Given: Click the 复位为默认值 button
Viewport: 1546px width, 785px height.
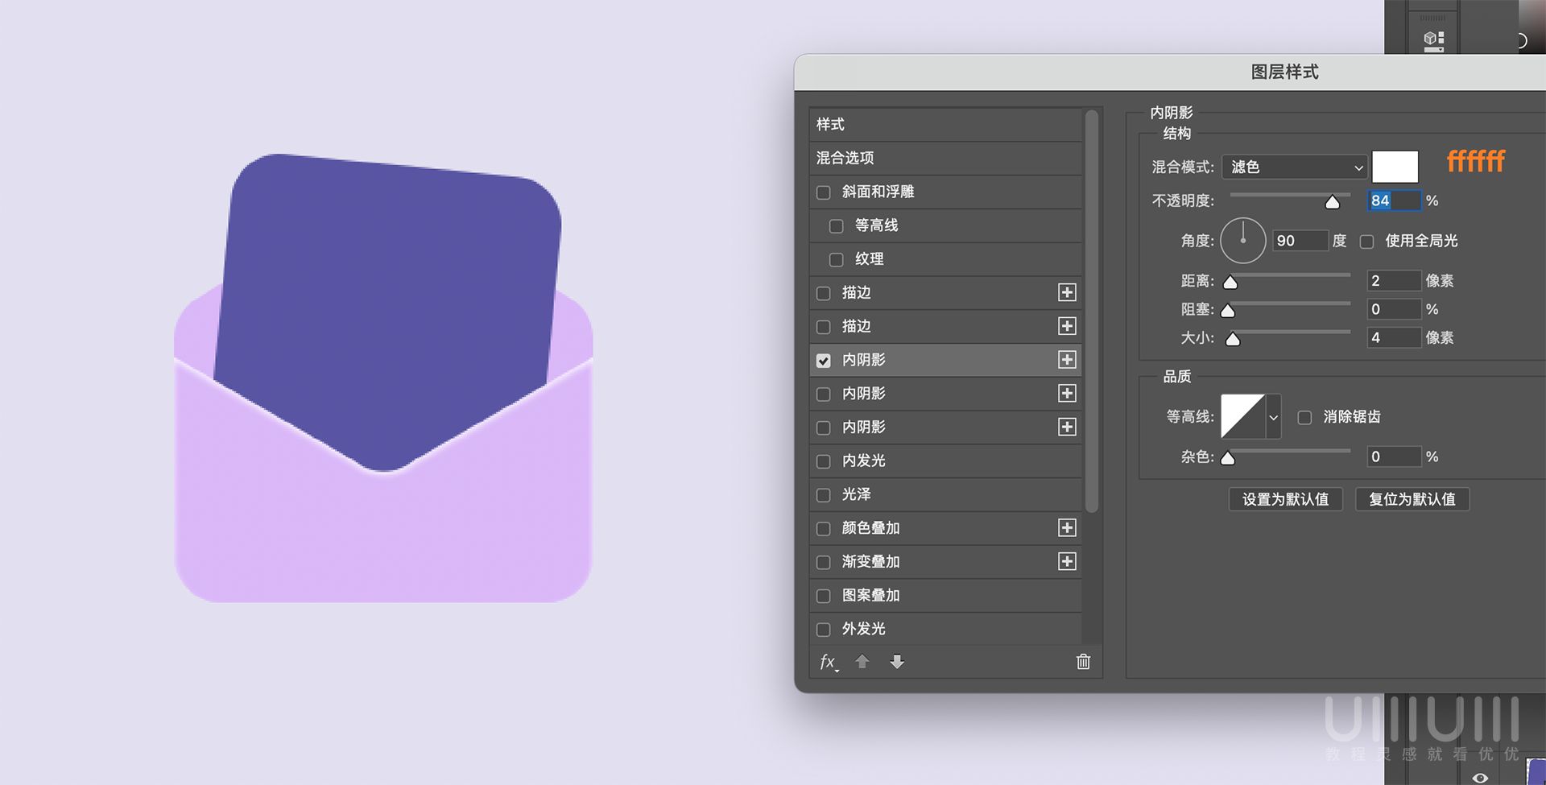Looking at the screenshot, I should coord(1412,499).
